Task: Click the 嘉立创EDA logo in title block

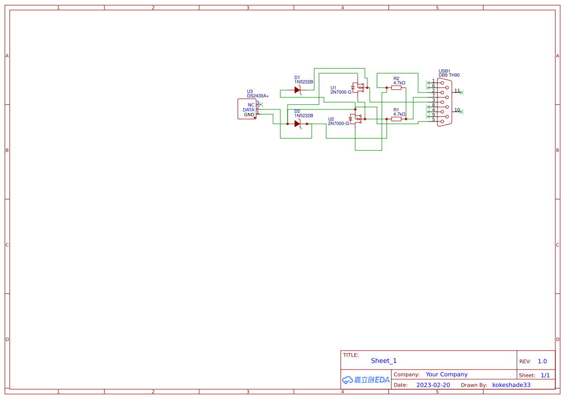Action: click(x=365, y=380)
